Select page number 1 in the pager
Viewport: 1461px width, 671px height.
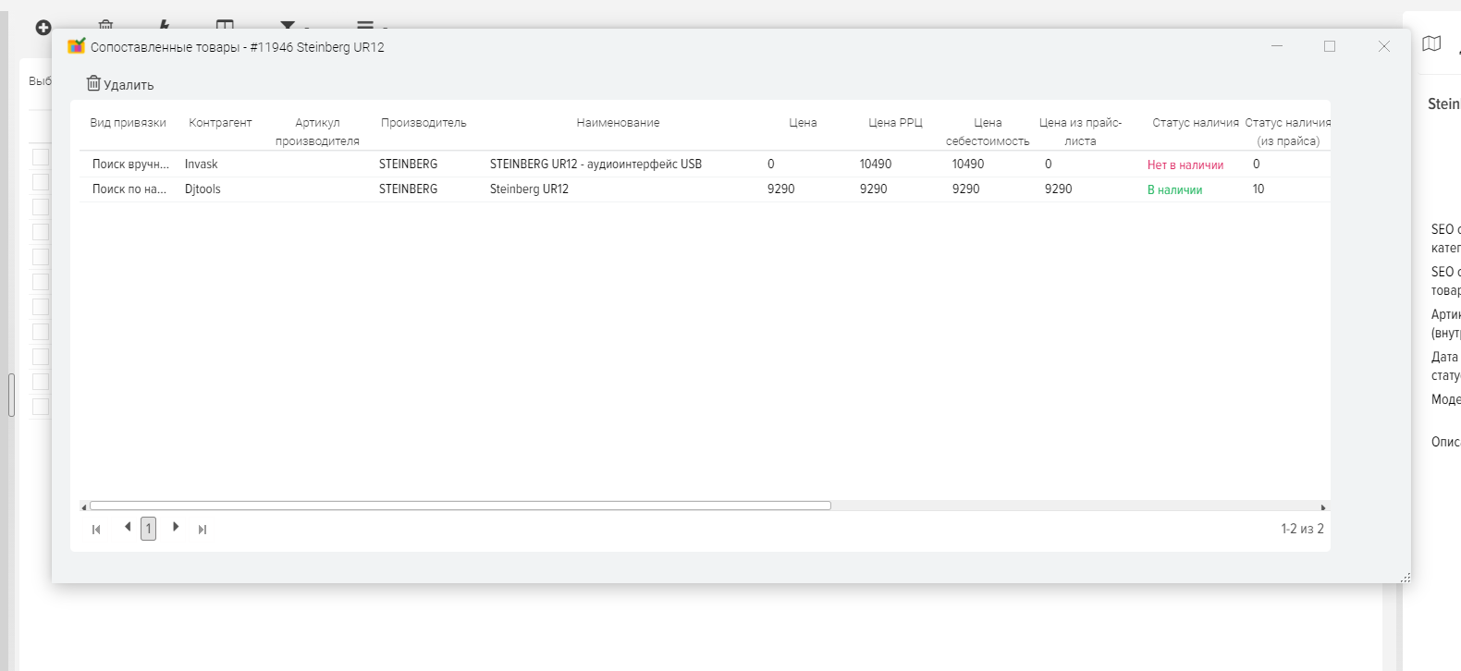point(148,529)
